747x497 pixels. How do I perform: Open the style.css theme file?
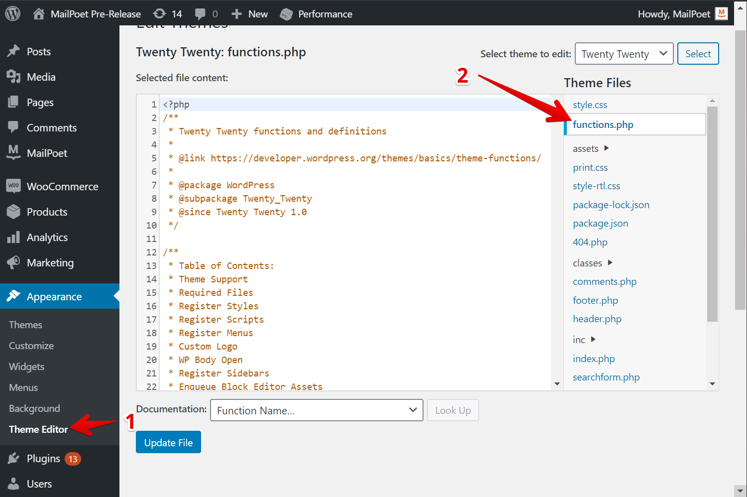(x=590, y=105)
